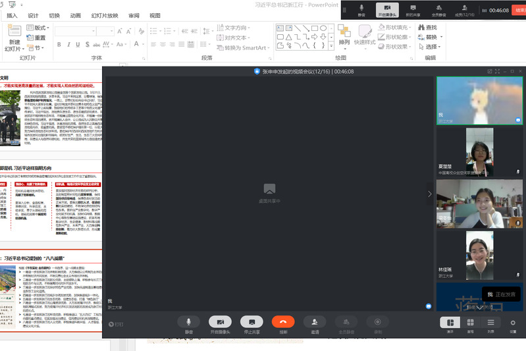Open the 切换 ribbon tab
The image size is (526, 351).
tap(55, 15)
